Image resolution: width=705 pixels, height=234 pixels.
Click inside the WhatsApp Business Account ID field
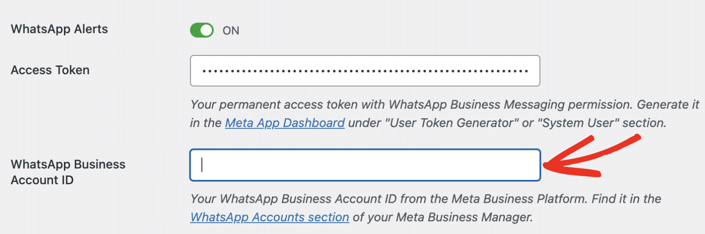click(x=365, y=165)
